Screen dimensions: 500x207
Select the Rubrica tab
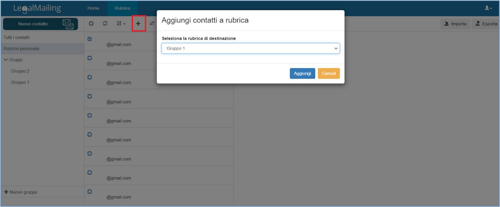coord(122,8)
